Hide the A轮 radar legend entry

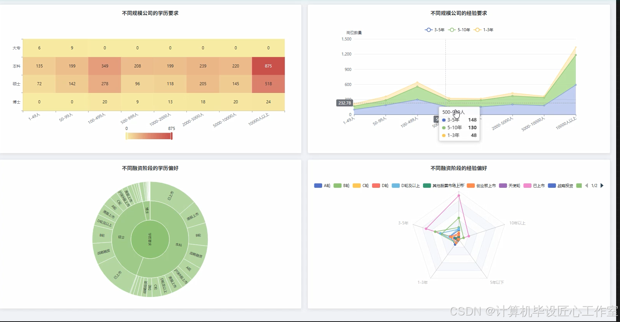(323, 185)
